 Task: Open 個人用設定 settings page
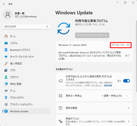coord(27,63)
